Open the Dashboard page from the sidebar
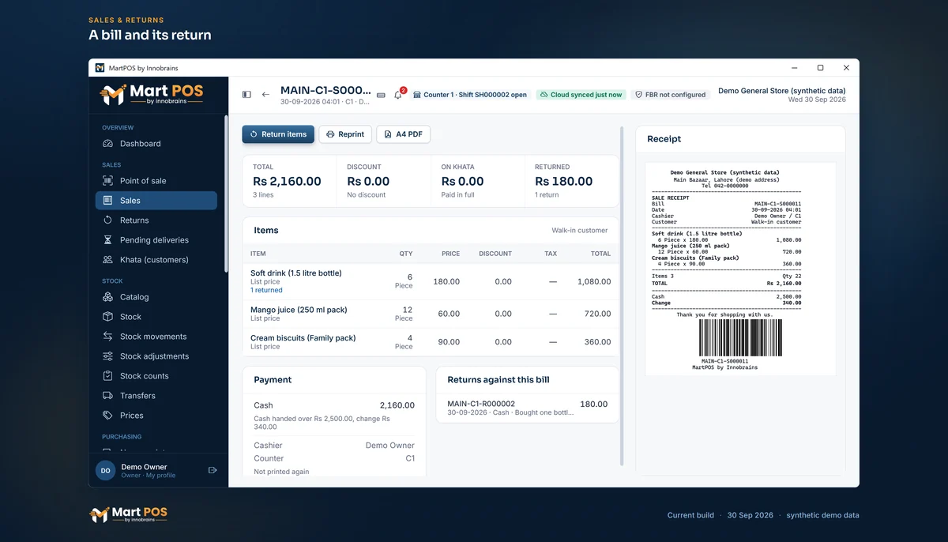This screenshot has width=948, height=542. pyautogui.click(x=156, y=144)
